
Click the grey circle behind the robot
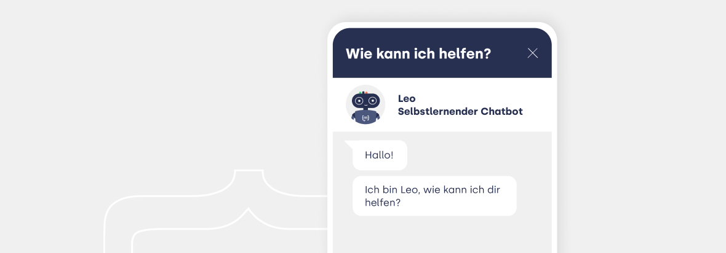click(365, 104)
